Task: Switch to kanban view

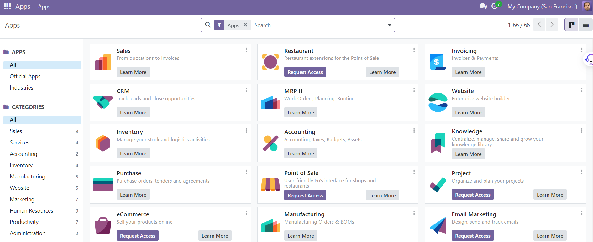Action: tap(571, 25)
